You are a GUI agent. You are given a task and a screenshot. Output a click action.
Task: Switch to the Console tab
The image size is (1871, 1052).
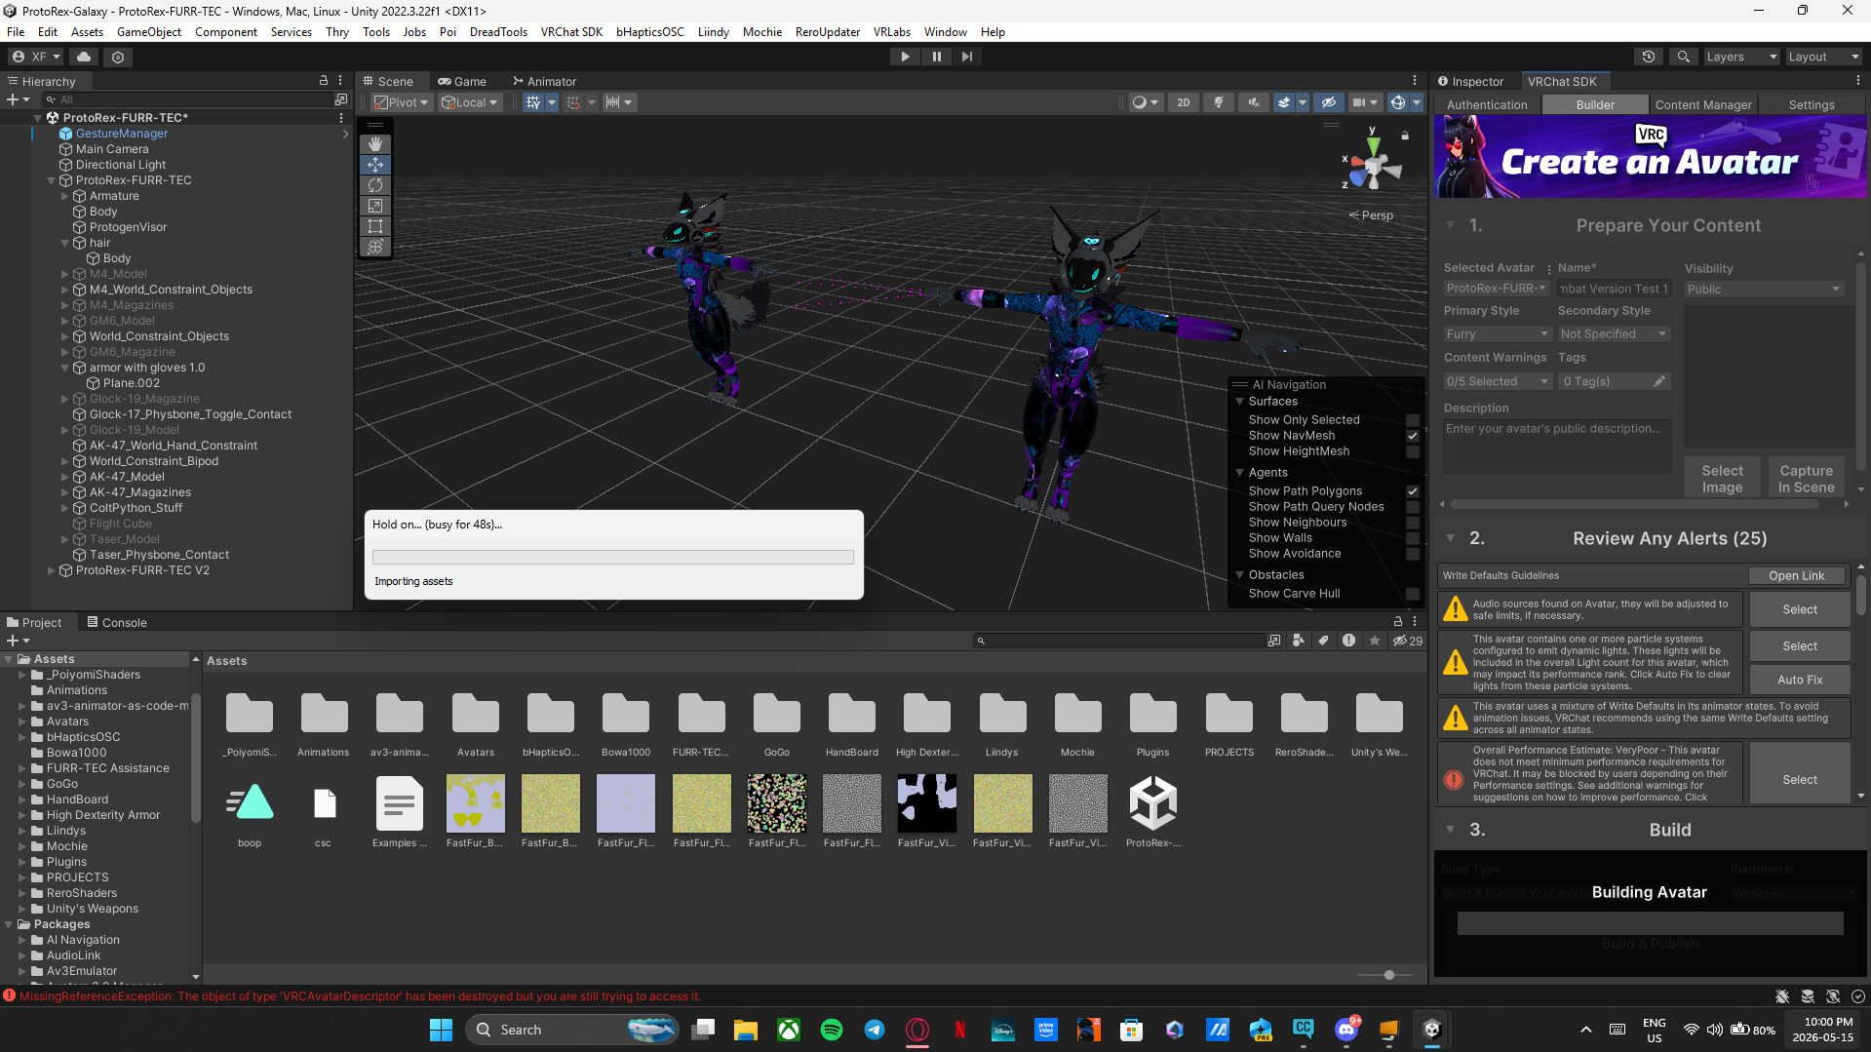[117, 623]
